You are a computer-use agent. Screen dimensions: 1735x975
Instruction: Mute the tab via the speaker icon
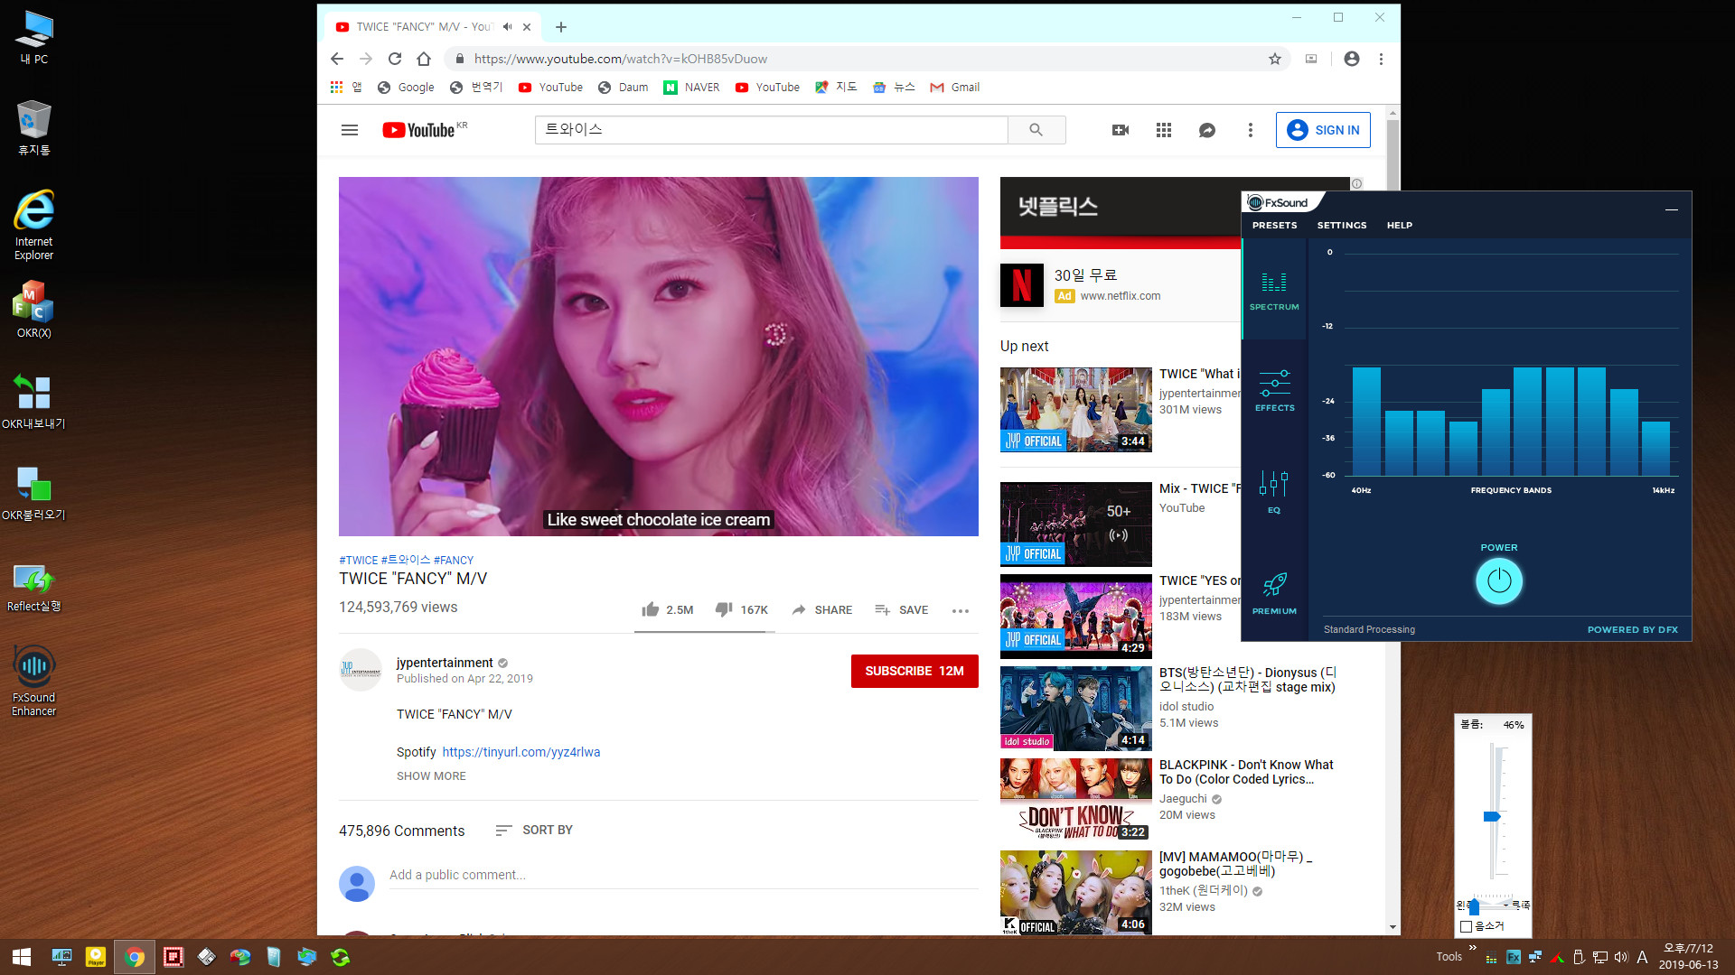tap(508, 27)
